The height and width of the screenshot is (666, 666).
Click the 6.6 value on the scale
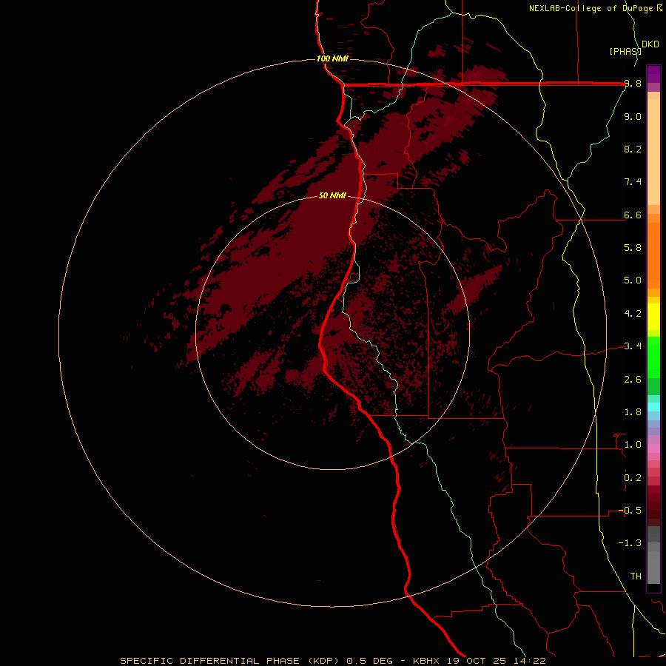click(x=633, y=215)
